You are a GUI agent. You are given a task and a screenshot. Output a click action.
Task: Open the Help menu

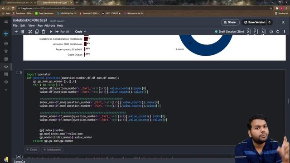pos(60,26)
